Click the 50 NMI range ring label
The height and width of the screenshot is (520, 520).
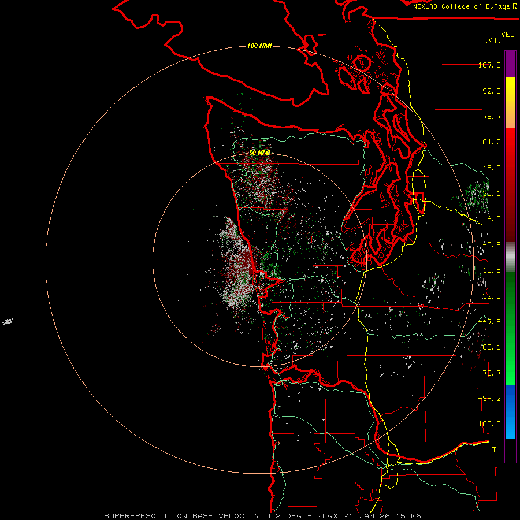259,153
